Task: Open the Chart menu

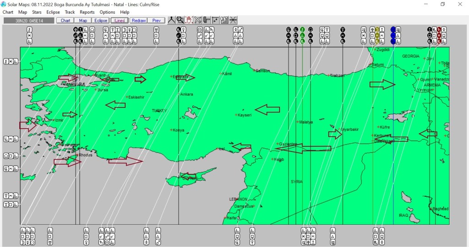Action: click(x=8, y=12)
